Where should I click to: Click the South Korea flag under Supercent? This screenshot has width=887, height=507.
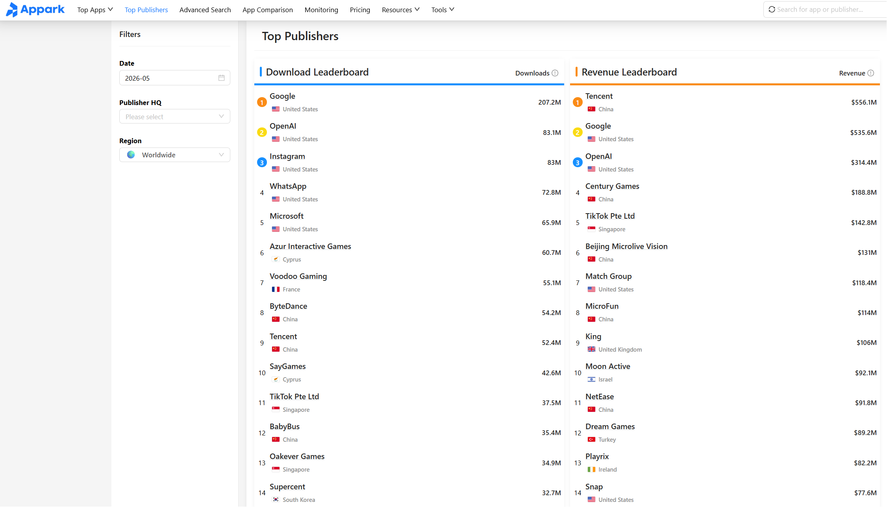[x=276, y=500]
